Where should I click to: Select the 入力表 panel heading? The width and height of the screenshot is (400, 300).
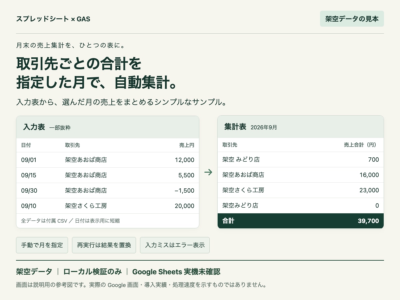34,127
